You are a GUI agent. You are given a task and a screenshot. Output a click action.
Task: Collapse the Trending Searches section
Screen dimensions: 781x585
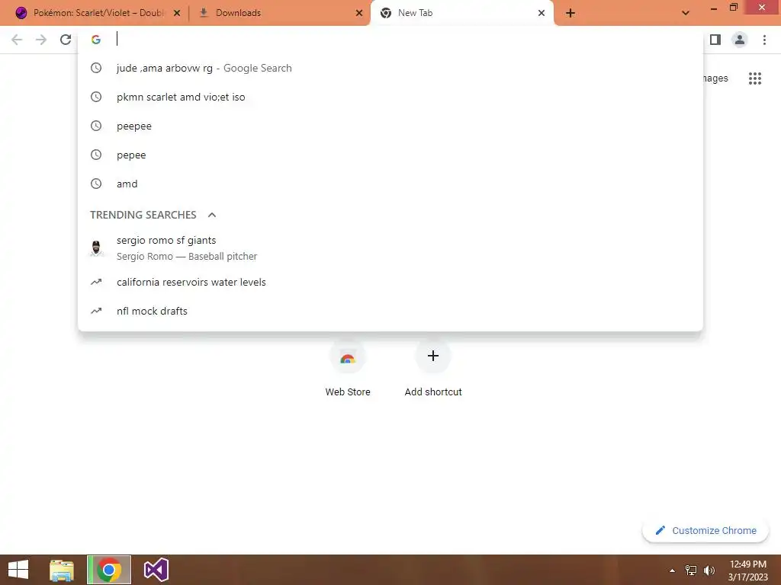point(212,215)
